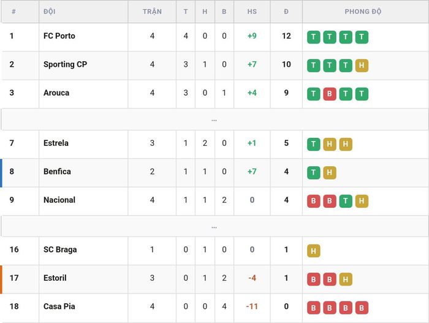Click Benfica's yellow H form badge
This screenshot has height=323, width=429.
[x=330, y=172]
